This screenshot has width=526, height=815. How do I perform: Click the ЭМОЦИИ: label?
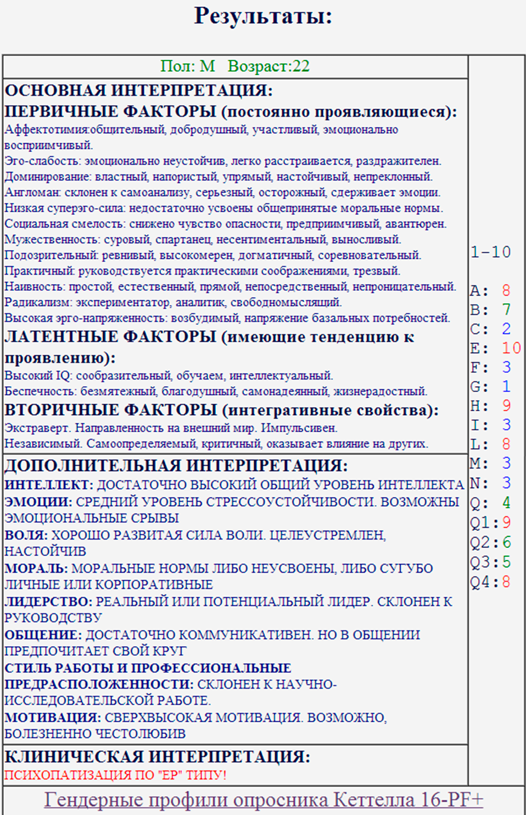pos(38,502)
